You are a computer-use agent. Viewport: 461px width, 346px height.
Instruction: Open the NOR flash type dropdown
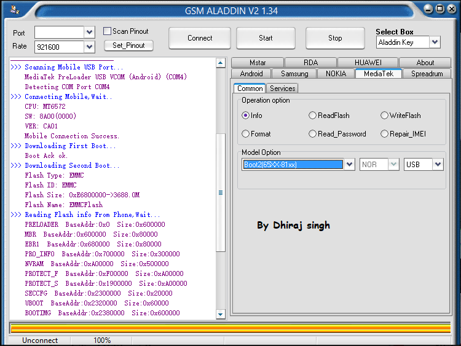393,164
